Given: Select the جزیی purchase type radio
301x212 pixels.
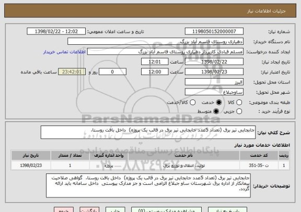Looking at the screenshot, I should pyautogui.click(x=239, y=111).
